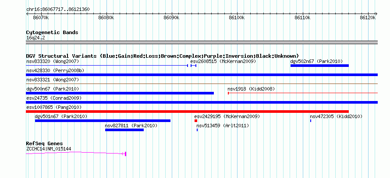Click the 86090k ruler tick label
Screen dimensions: 390x178
click(x=172, y=18)
